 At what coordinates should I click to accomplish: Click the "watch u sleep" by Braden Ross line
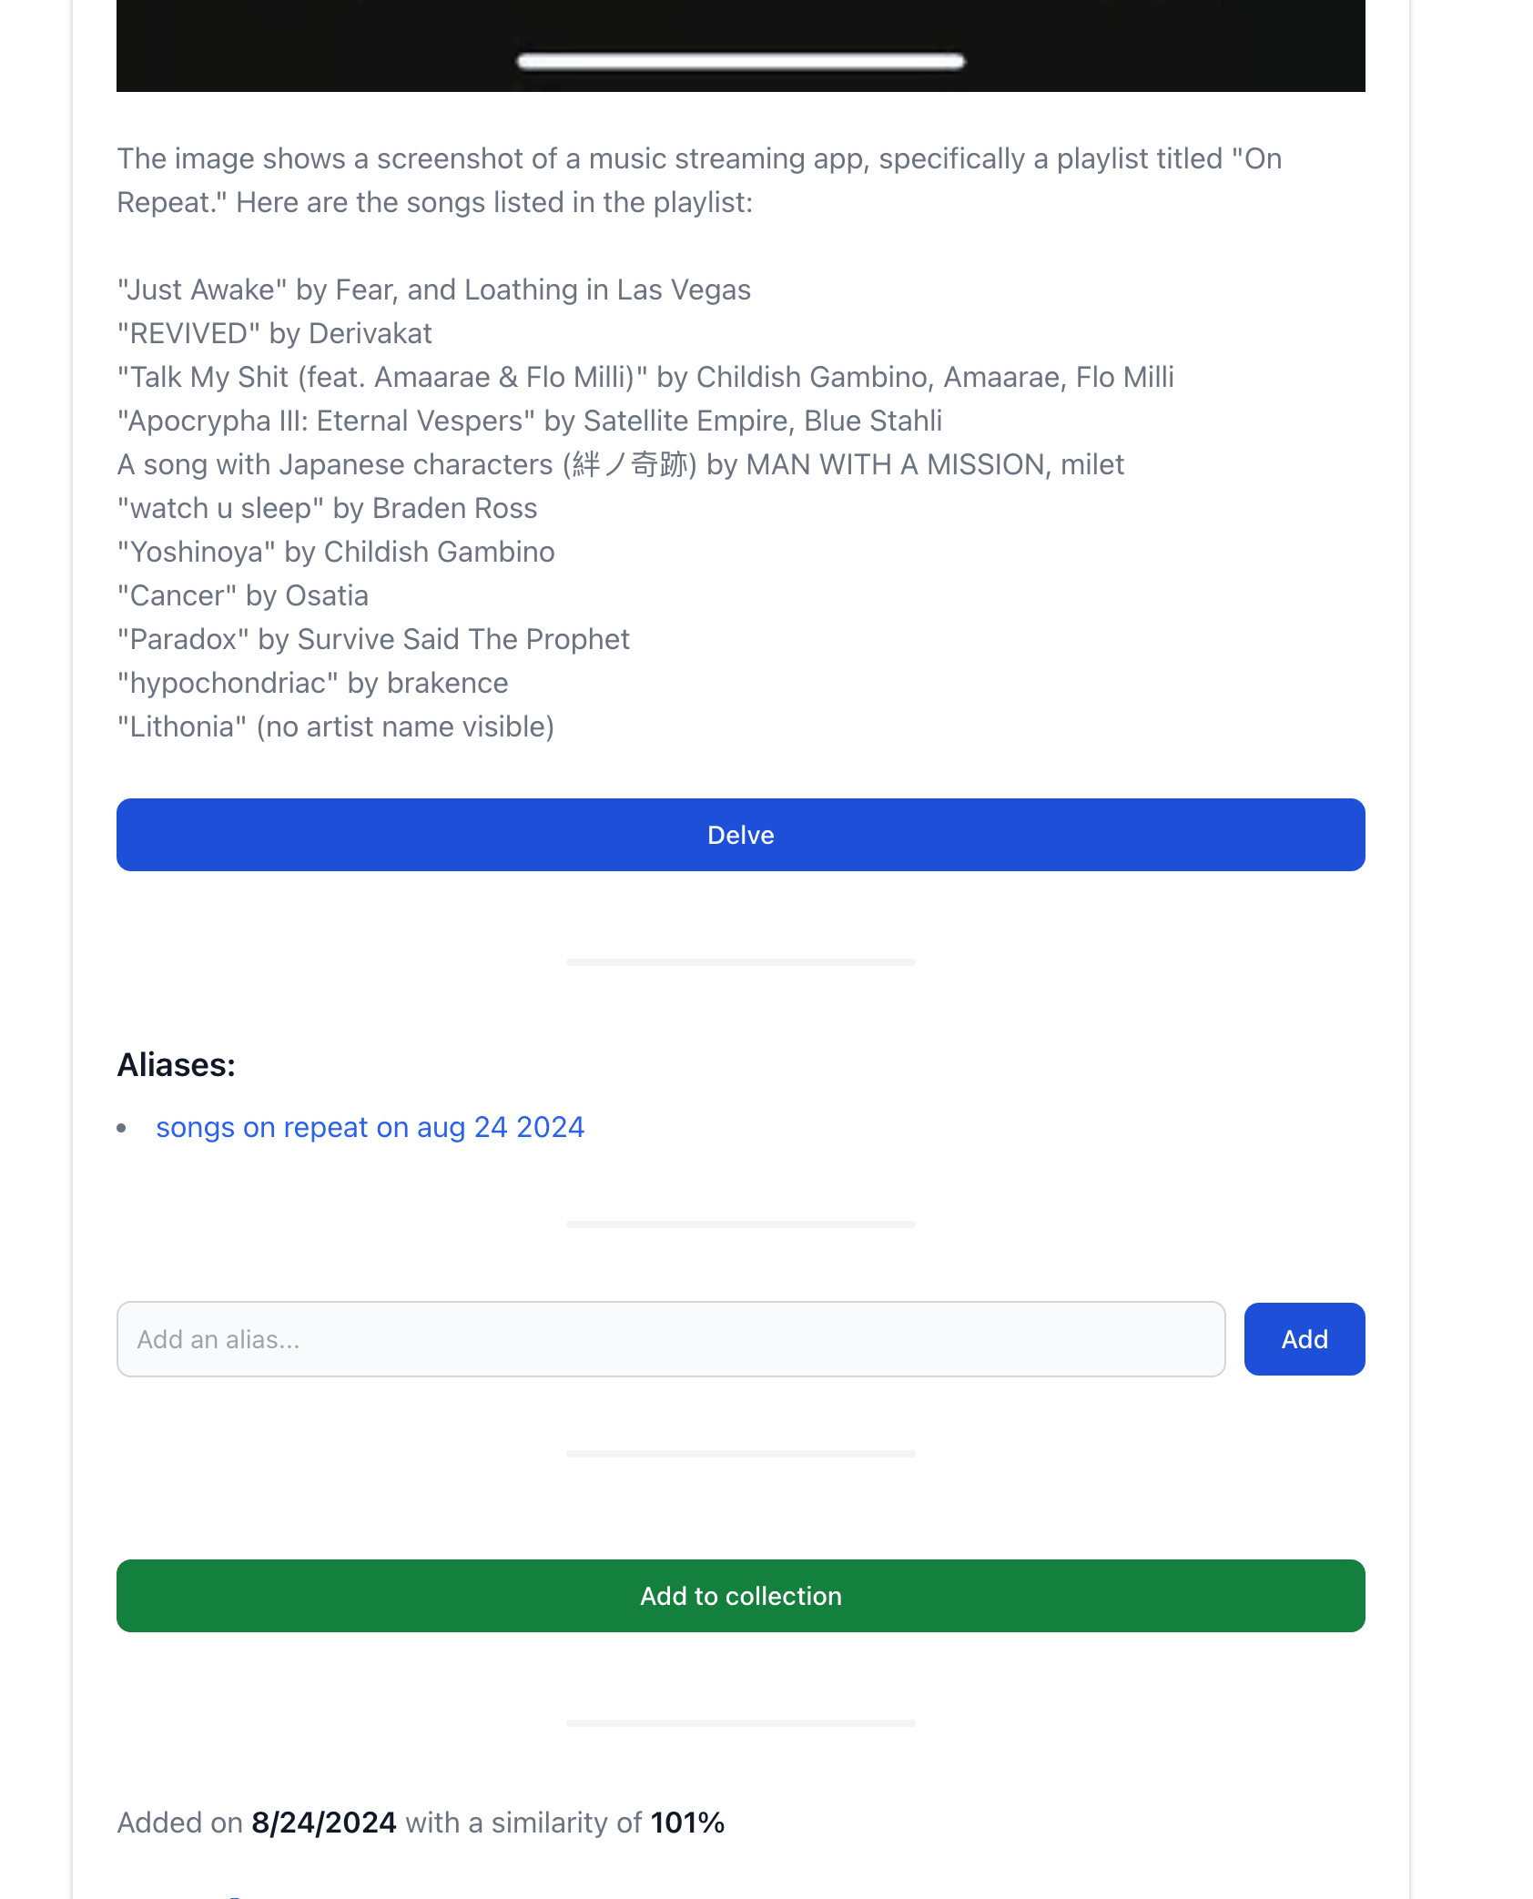(327, 508)
